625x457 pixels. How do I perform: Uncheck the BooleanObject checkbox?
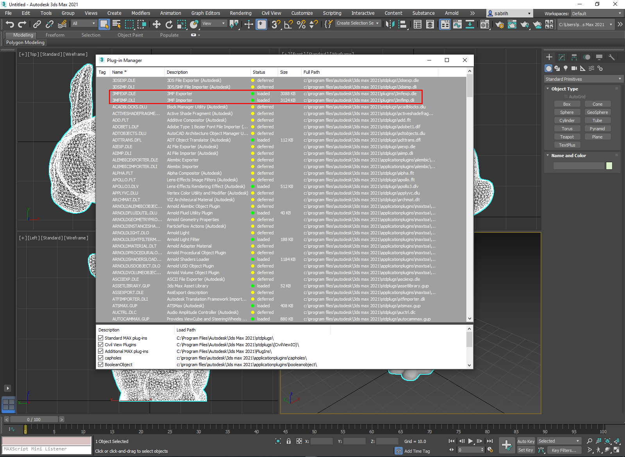click(101, 365)
